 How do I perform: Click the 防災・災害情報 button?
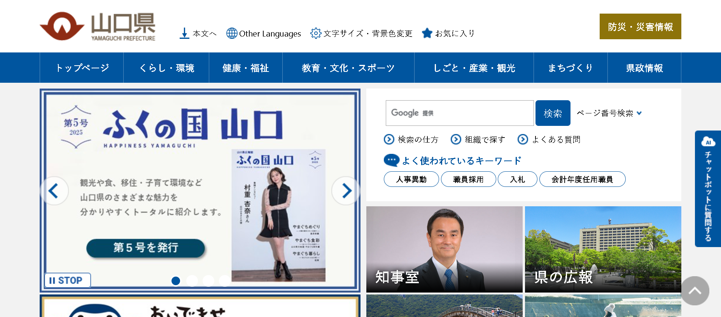(640, 26)
